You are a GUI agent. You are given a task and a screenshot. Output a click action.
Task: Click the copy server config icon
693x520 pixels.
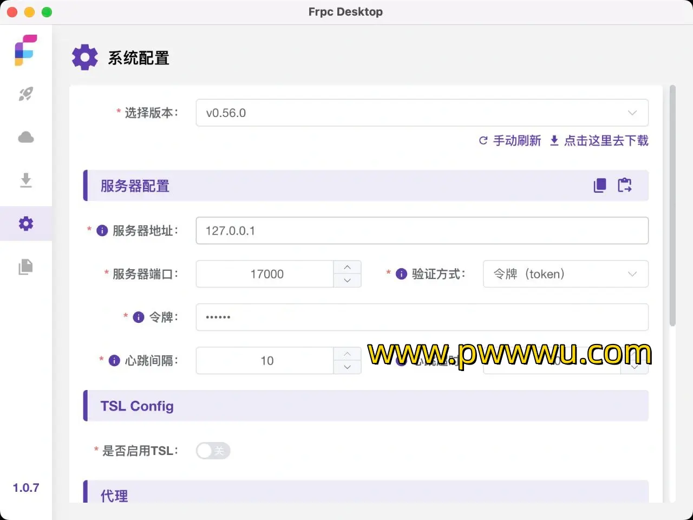[x=600, y=185]
